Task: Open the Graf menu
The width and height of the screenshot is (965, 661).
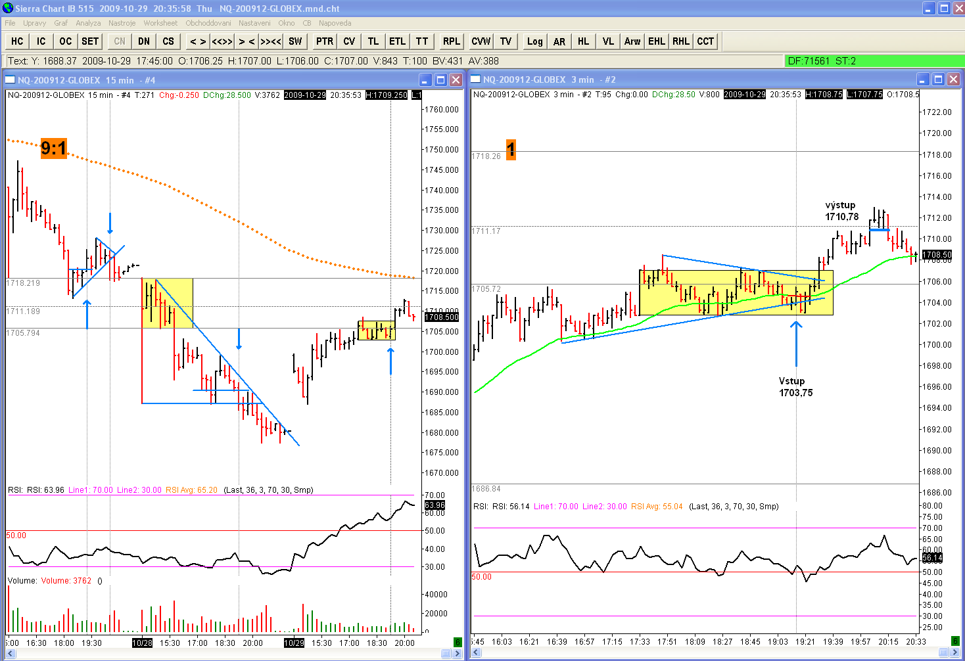Action: coord(61,23)
